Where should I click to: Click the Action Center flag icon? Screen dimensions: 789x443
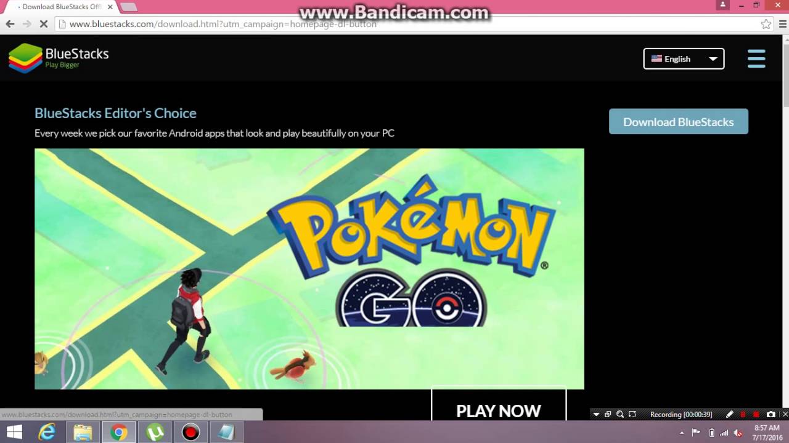(696, 433)
